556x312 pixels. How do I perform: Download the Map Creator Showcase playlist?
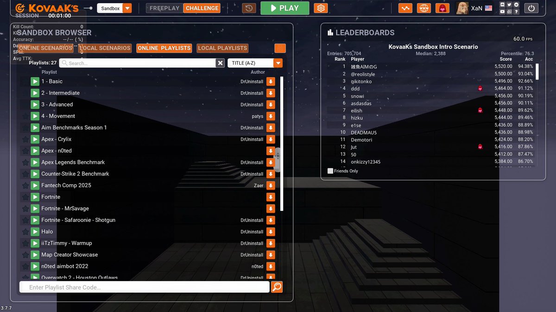click(x=271, y=255)
